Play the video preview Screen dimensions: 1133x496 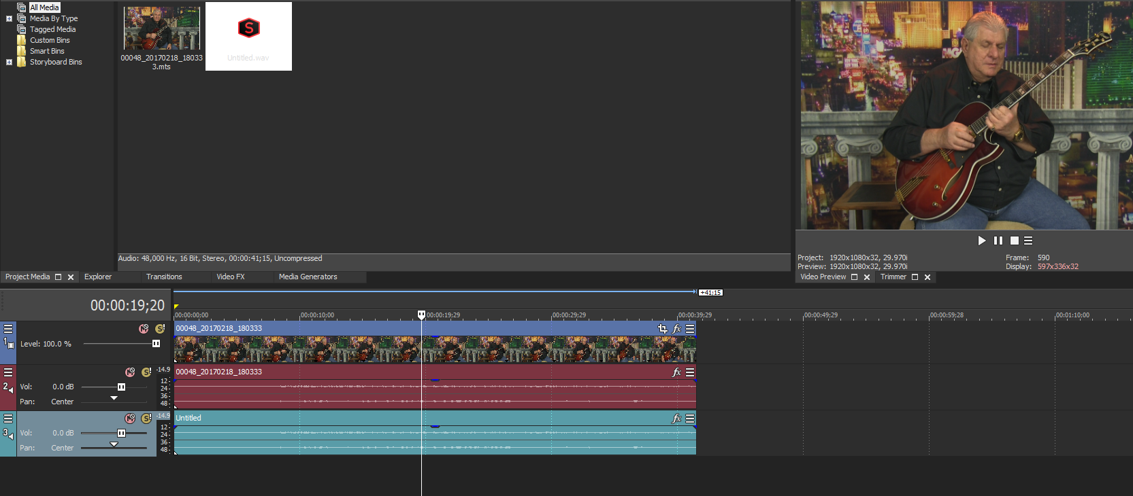click(x=981, y=241)
